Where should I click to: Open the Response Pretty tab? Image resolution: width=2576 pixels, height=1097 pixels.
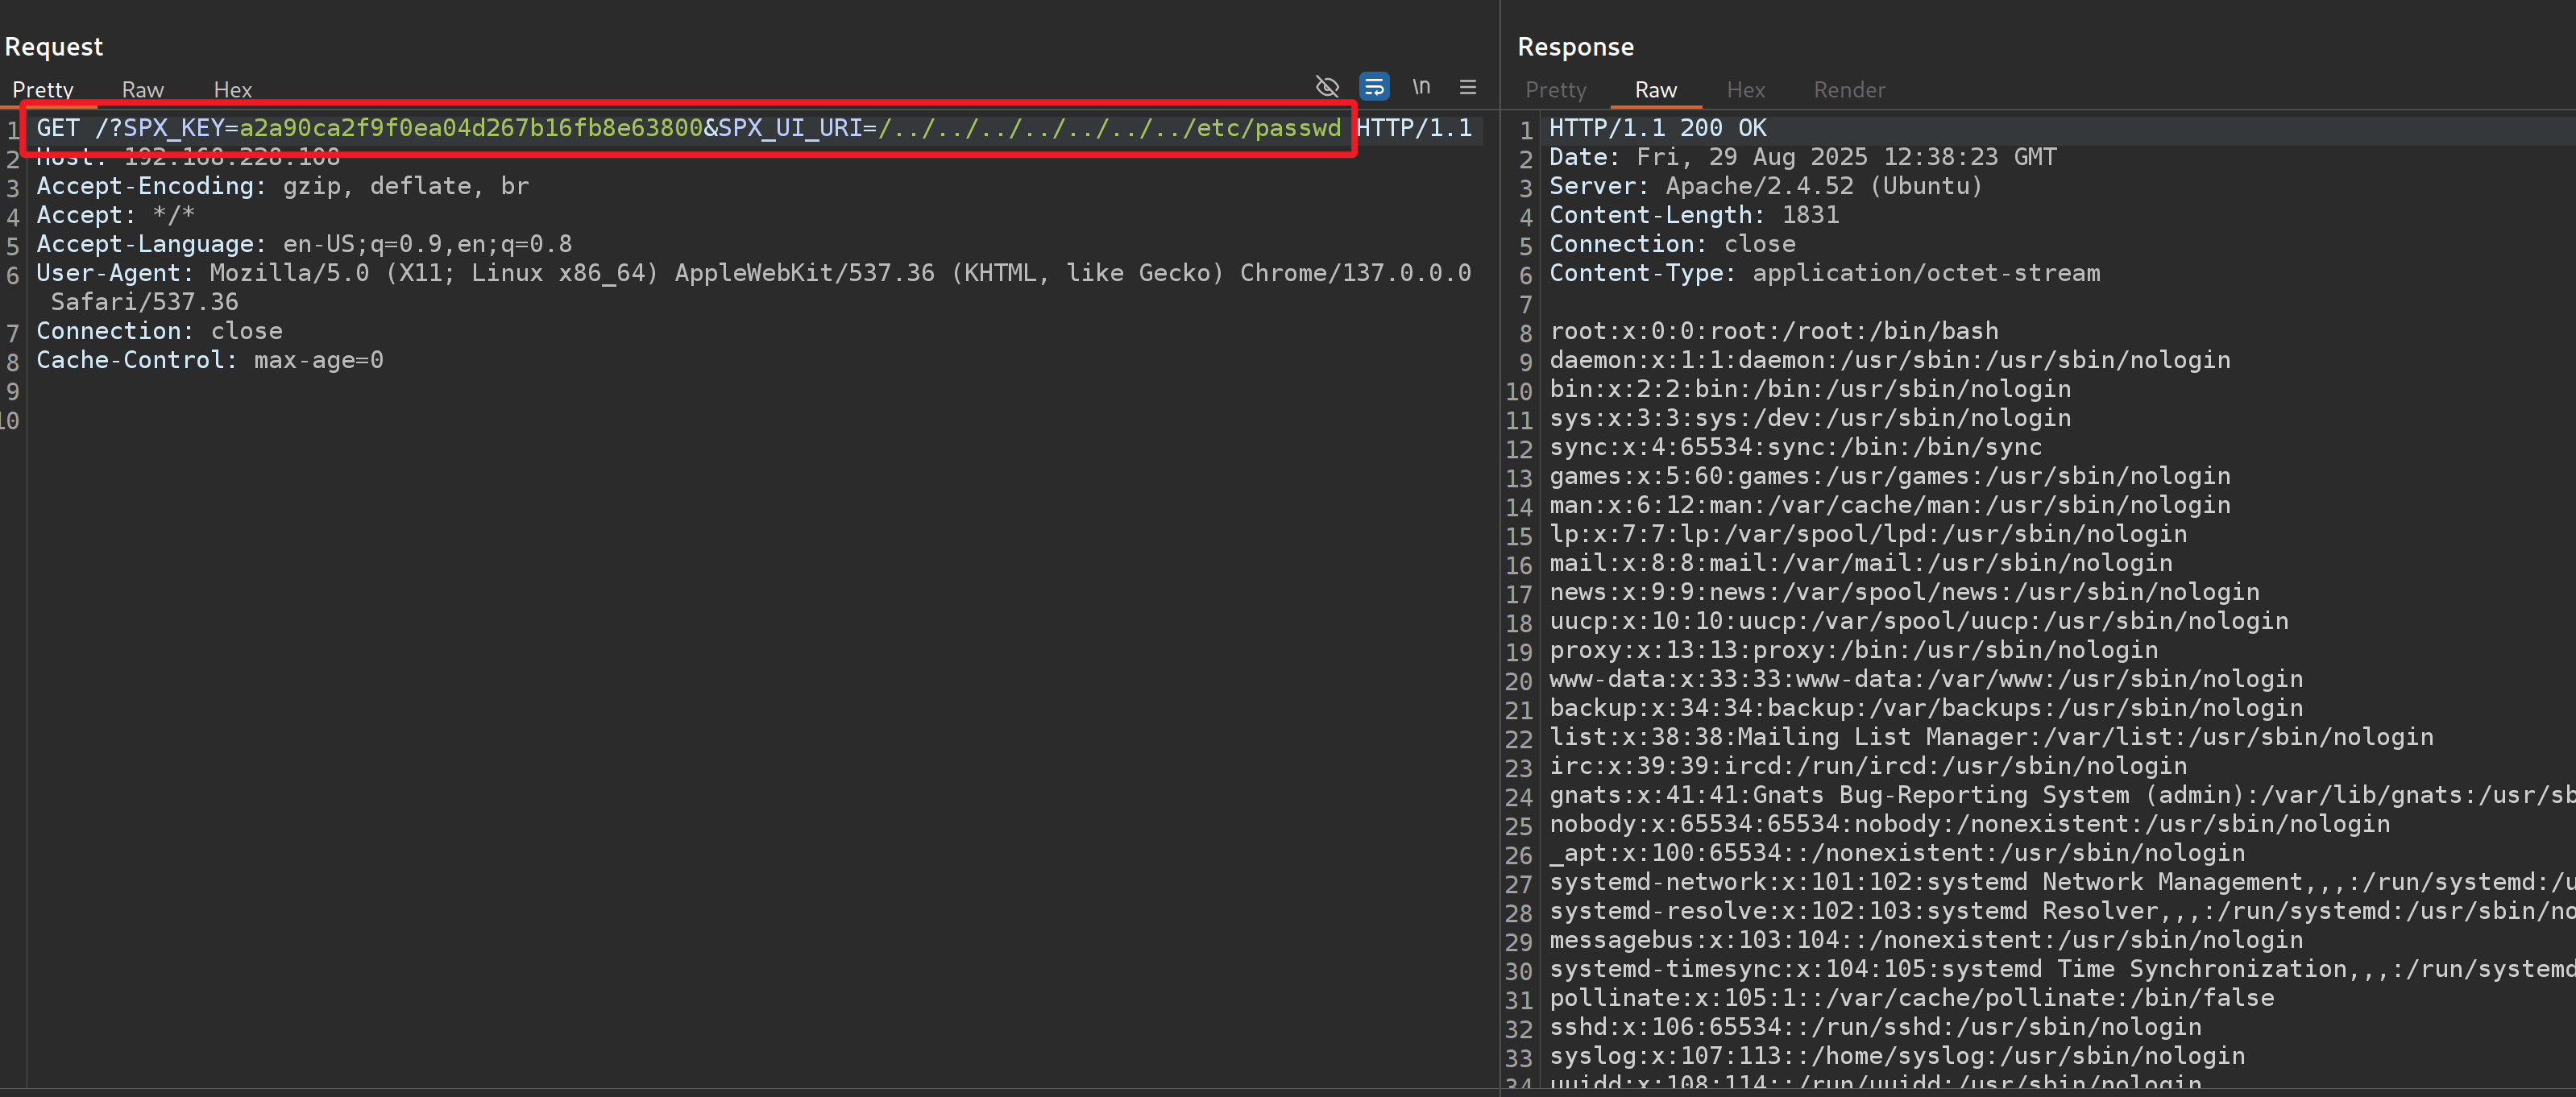click(1555, 90)
